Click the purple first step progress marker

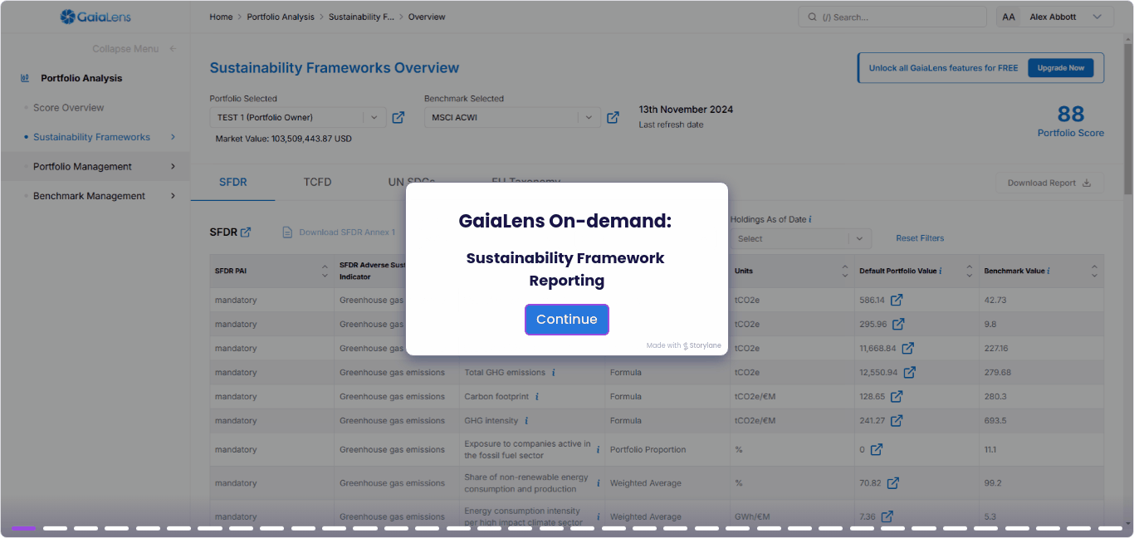[24, 528]
